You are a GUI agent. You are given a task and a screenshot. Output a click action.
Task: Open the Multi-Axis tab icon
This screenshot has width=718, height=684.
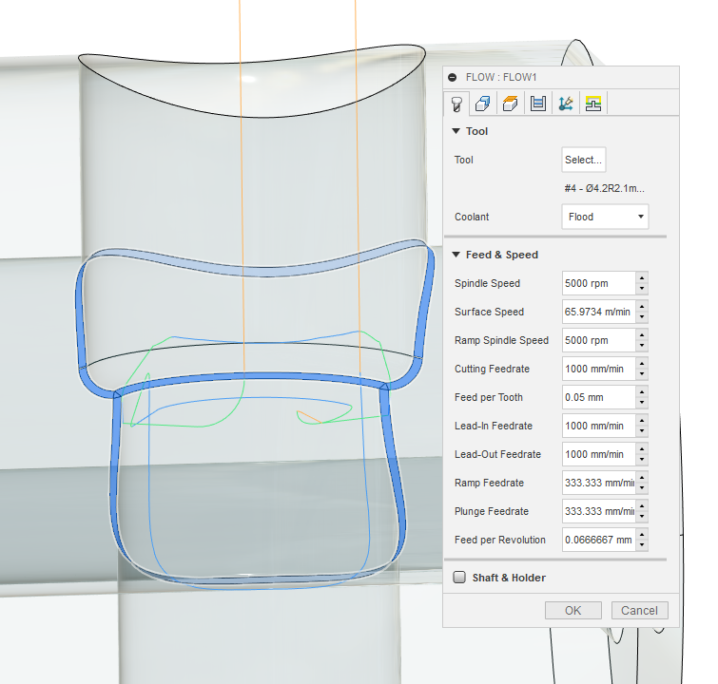point(566,104)
